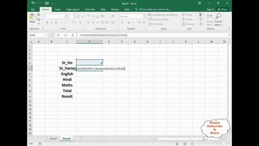This screenshot has width=259, height=146.
Task: Click the Decrease Decimal icon
Action: click(x=144, y=22)
